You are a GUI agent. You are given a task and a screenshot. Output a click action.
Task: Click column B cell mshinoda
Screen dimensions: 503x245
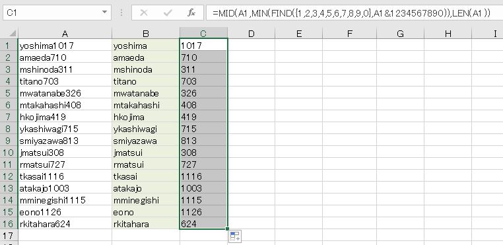click(146, 69)
